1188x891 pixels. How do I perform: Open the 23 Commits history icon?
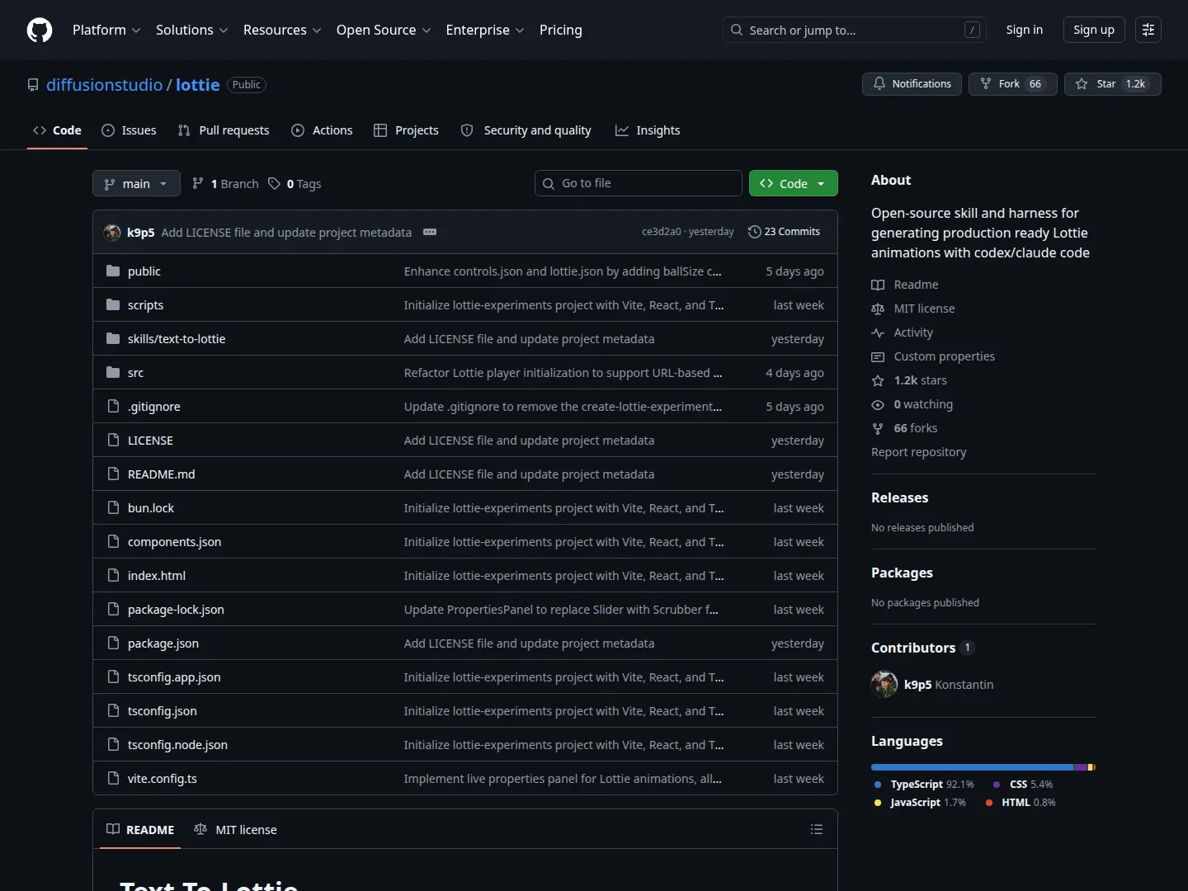tap(754, 232)
